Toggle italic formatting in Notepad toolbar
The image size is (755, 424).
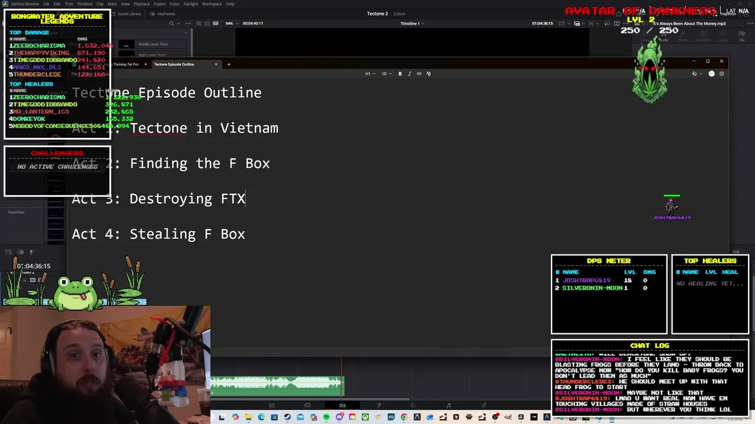(x=409, y=74)
